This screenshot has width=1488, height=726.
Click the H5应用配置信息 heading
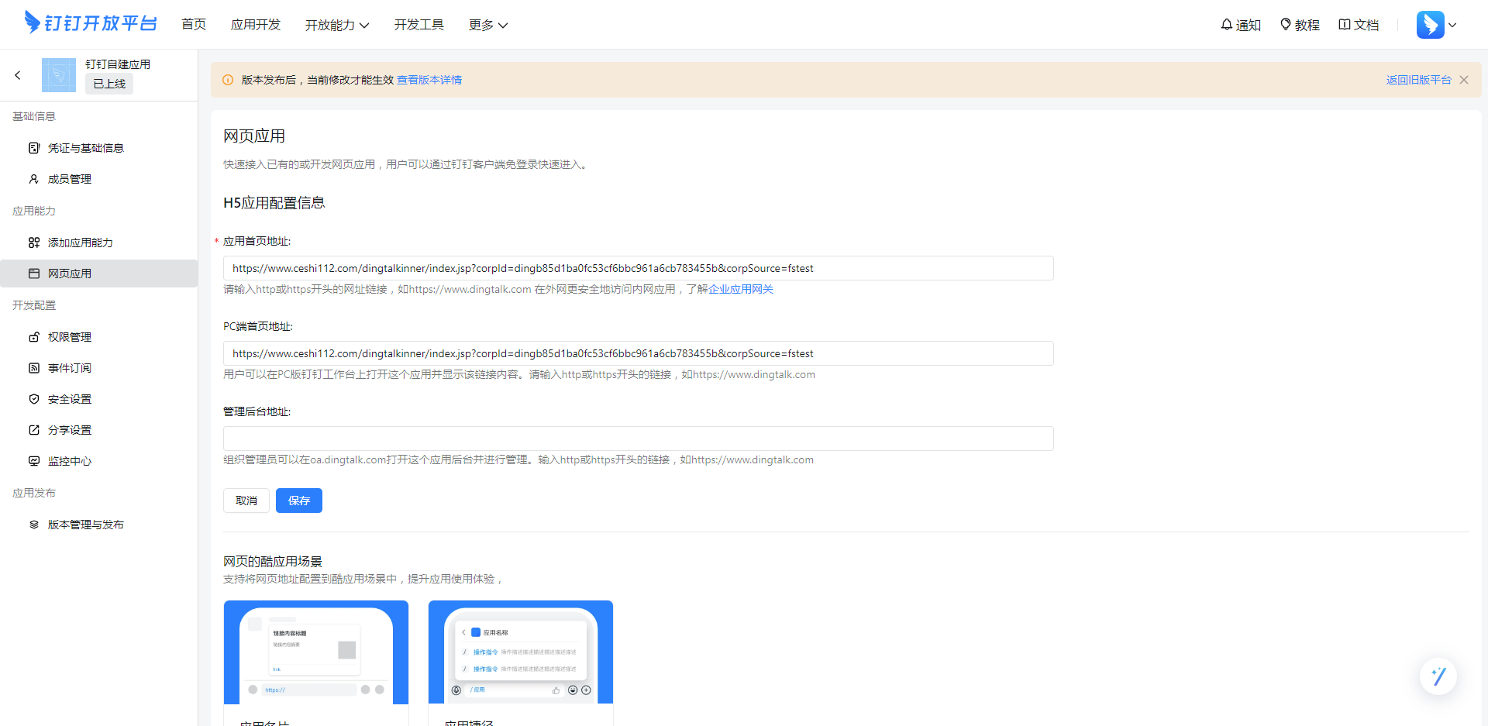point(274,203)
